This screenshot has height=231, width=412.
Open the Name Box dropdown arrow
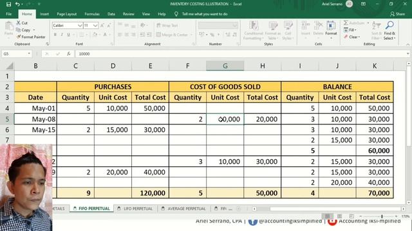(x=29, y=54)
